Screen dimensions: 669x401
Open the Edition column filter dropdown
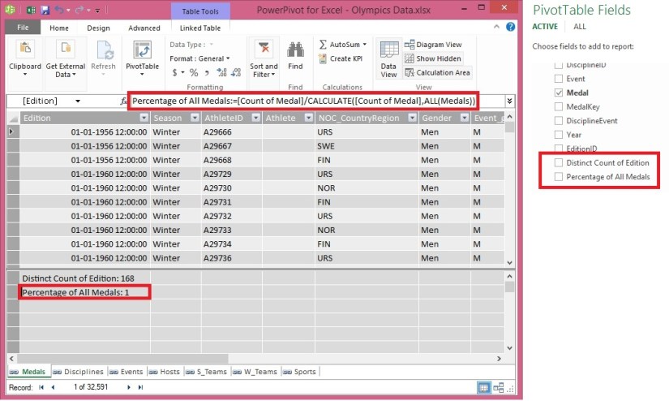tap(144, 118)
